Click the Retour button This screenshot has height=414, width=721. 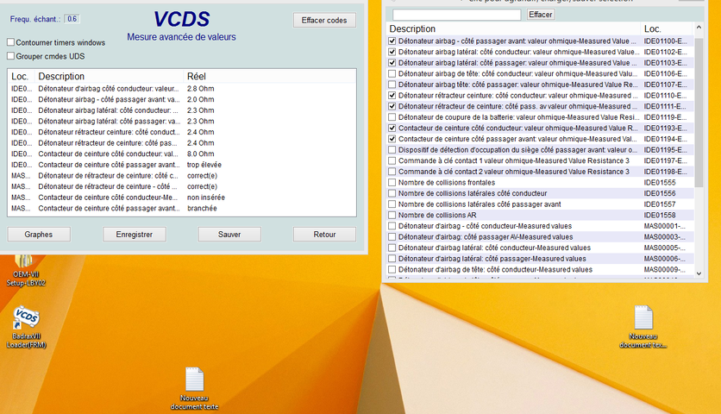coord(324,234)
